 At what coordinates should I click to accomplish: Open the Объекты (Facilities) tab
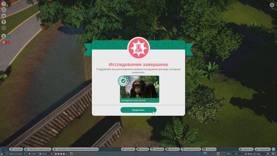click(x=172, y=149)
